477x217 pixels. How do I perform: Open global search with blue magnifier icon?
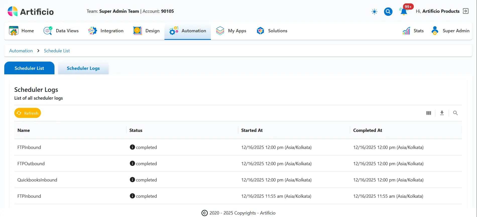click(x=388, y=12)
